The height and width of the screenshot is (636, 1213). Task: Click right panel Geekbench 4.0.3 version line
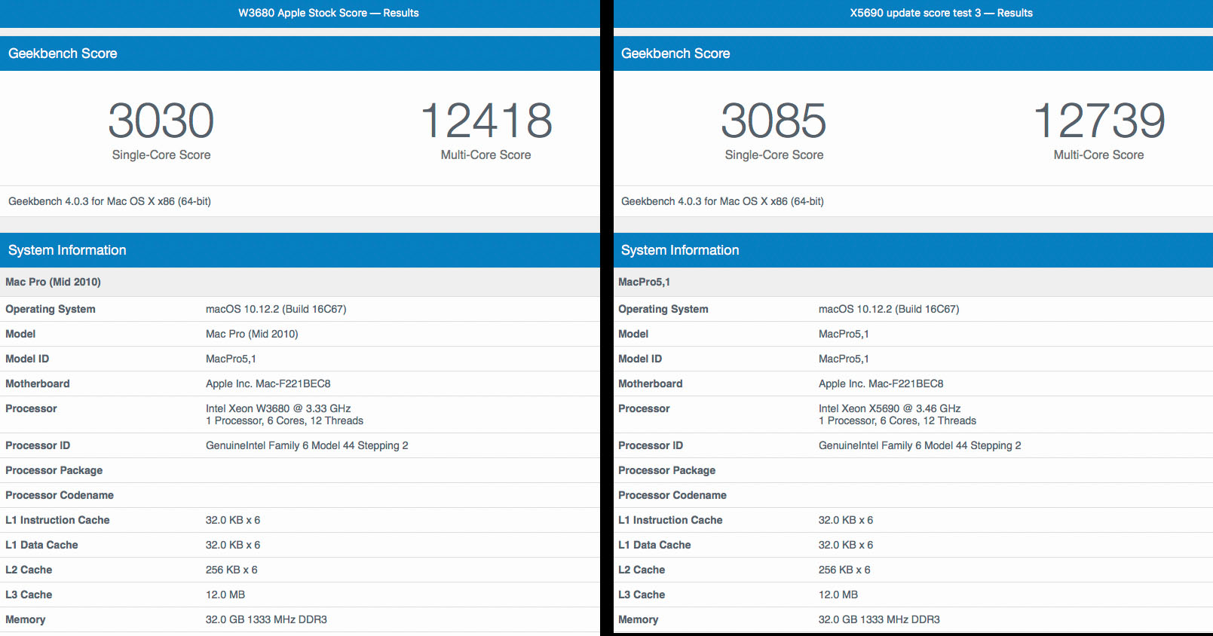(x=722, y=201)
